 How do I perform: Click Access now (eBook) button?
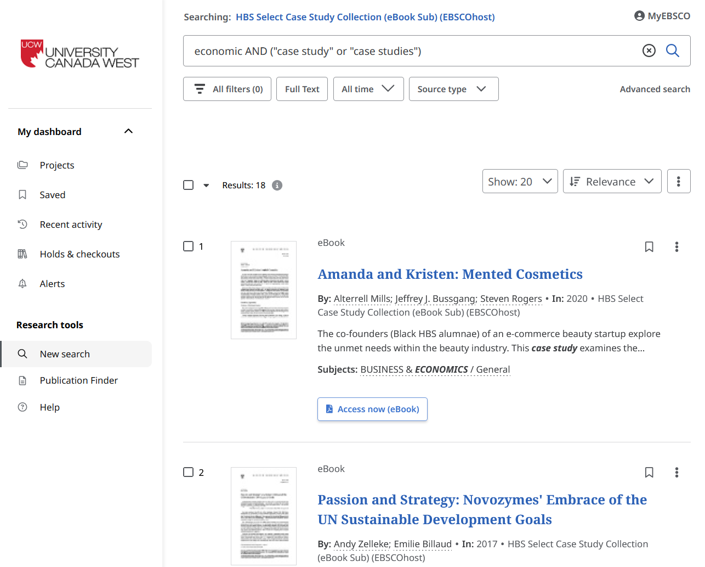[x=372, y=409]
